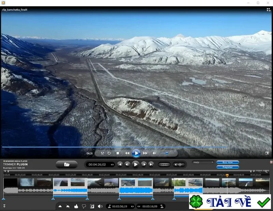The height and width of the screenshot is (211, 273).
Task: Jump to the next marker in Trimmer
Action: click(151, 164)
